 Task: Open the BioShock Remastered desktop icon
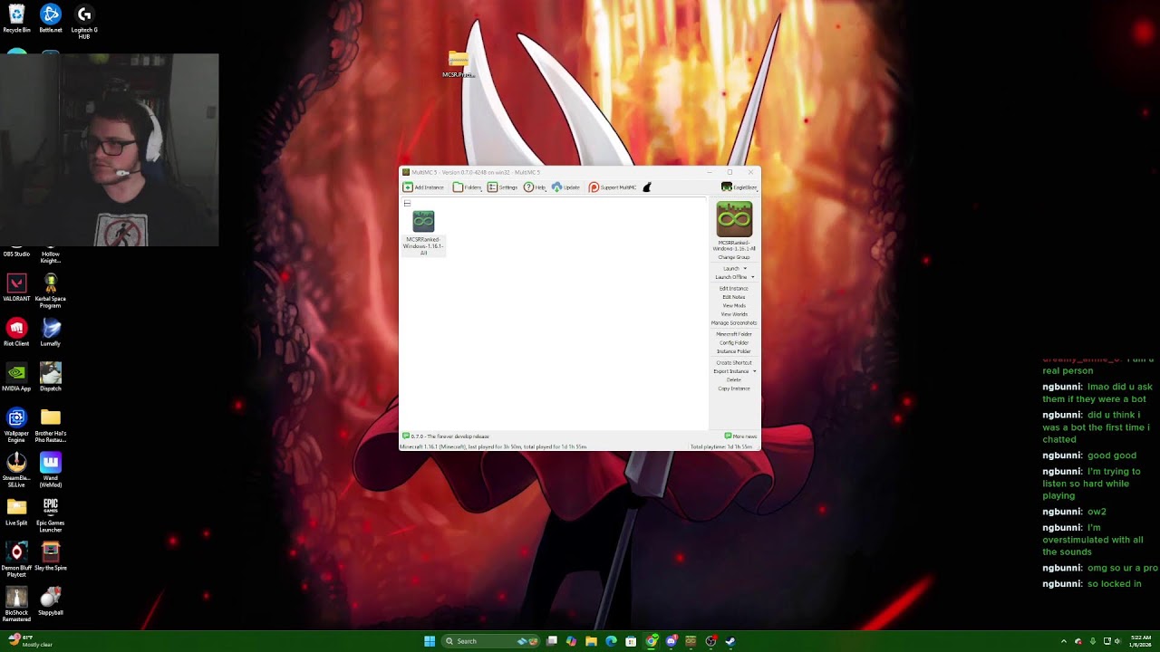coord(16,605)
